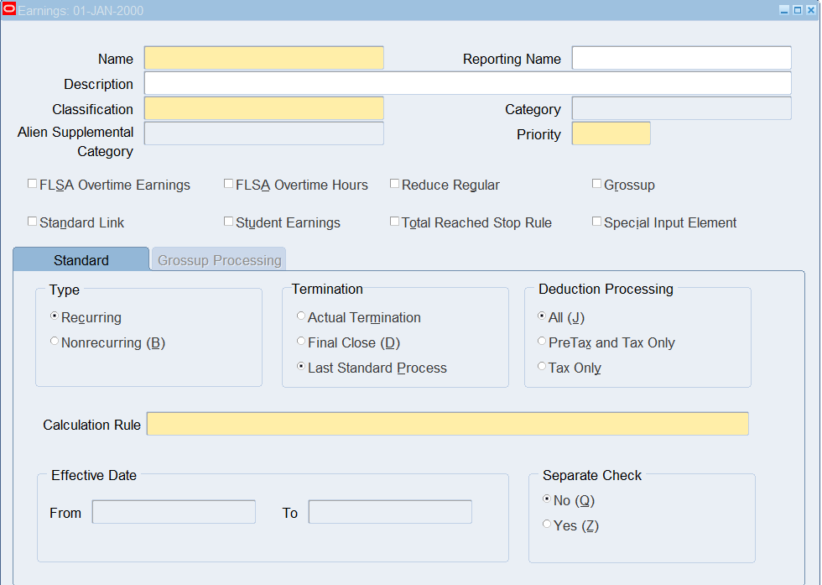Screen dimensions: 822x585
Task: Click the Calculation Rule field
Action: coord(447,424)
